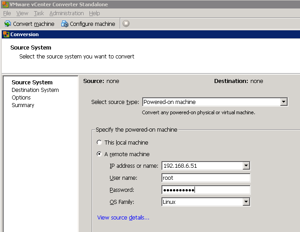Screen dimensions: 300x232
Task: Click the User name field containing root
Action: [206, 178]
